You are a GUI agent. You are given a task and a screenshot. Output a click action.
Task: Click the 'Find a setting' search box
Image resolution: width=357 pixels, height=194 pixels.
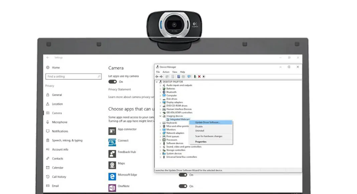73,77
